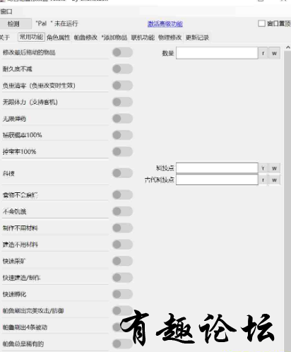291x352 pixels.
Task: Enable 无限体力 switch
Action: tap(122, 102)
